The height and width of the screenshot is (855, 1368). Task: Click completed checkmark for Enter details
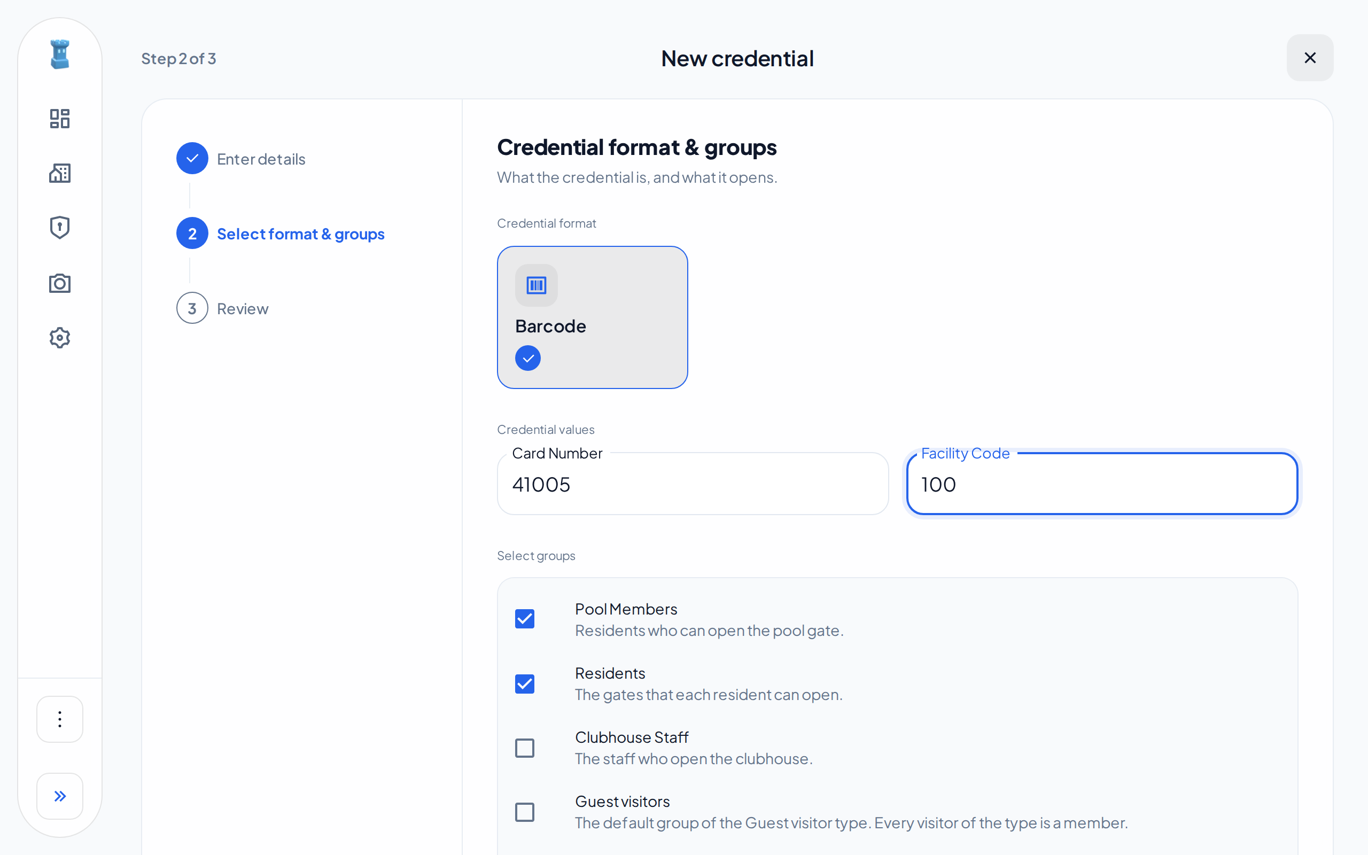192,158
